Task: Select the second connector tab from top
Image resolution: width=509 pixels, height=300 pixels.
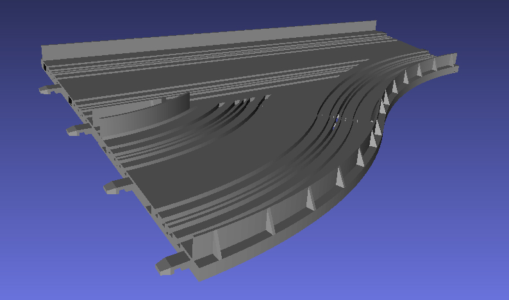Action: (75, 130)
